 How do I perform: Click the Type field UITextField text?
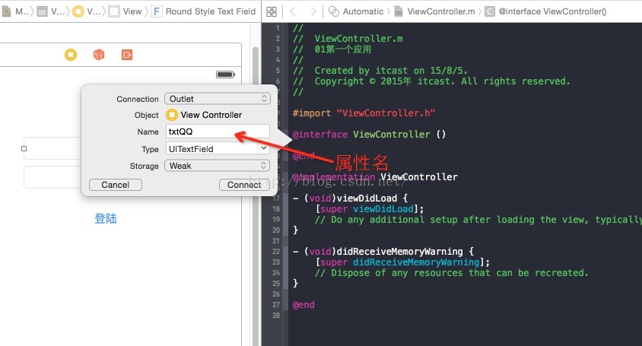(191, 149)
